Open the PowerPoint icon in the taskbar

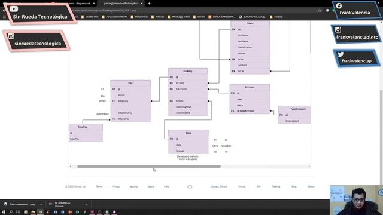click(x=70, y=212)
